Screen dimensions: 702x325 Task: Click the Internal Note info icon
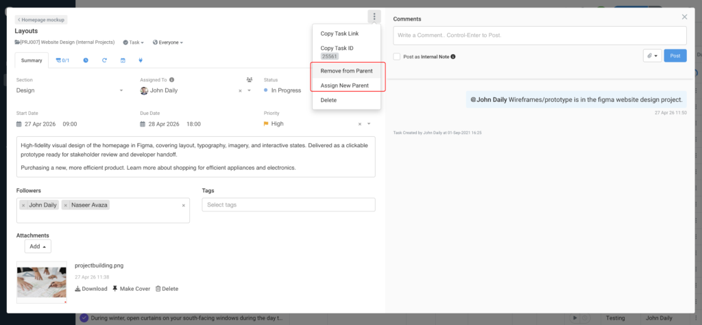tap(453, 57)
